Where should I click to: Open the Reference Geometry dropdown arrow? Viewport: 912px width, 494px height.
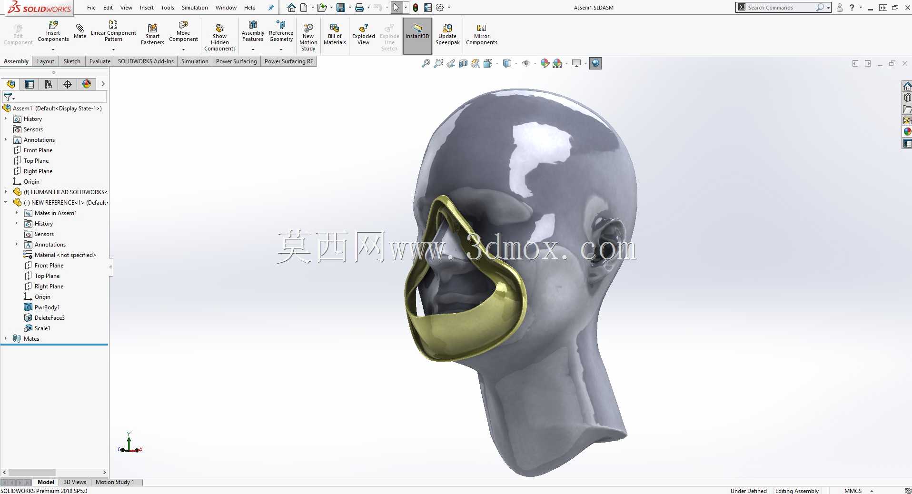(x=281, y=49)
